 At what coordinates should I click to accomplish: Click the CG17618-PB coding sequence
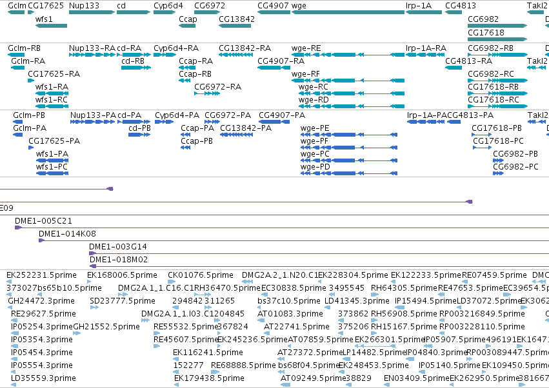click(482, 135)
